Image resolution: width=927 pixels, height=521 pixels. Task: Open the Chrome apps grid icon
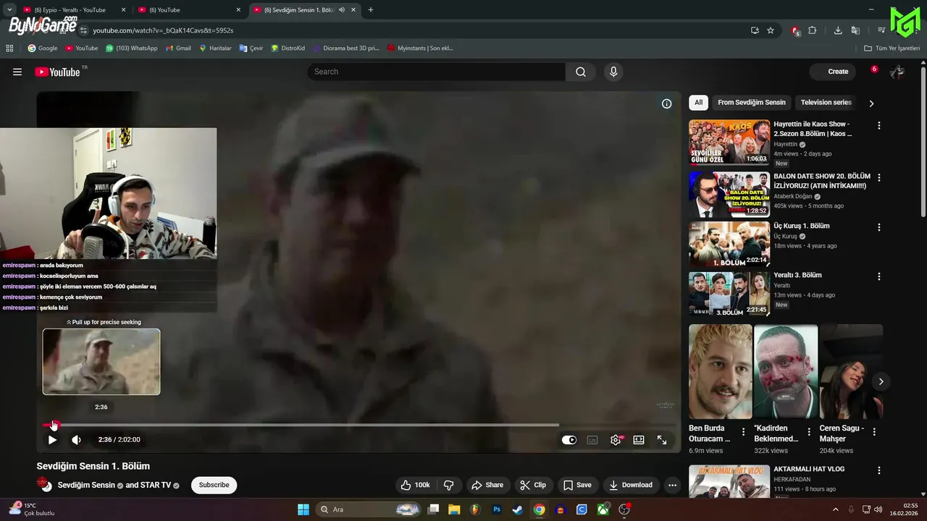click(x=9, y=48)
